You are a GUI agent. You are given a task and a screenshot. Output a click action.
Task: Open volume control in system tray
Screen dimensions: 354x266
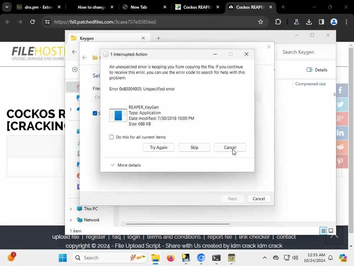point(295,258)
